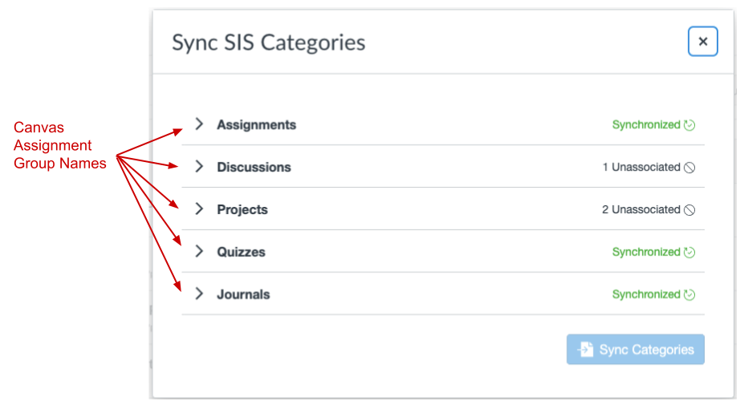Expand the Discussions group chevron
Image resolution: width=744 pixels, height=405 pixels.
coord(200,167)
